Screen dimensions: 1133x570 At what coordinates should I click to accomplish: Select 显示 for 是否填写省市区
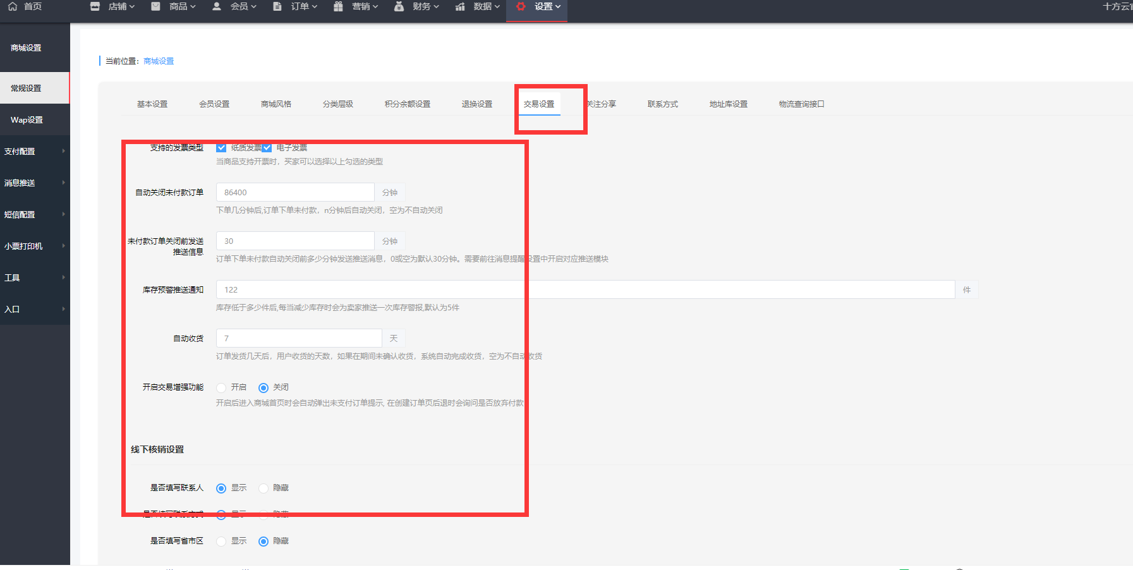coord(221,541)
